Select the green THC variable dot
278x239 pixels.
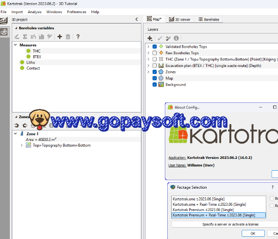coord(28,51)
